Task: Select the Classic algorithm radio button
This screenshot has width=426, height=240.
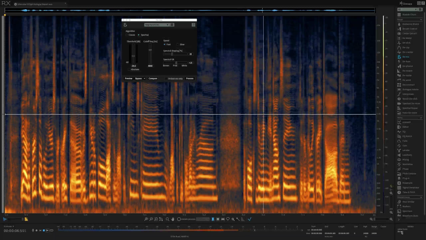Action: 127,35
